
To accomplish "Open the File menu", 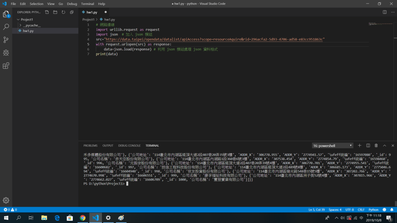I will [x=14, y=4].
